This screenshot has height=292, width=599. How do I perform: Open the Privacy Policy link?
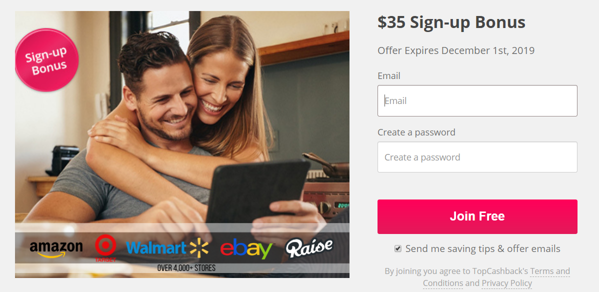coord(506,283)
